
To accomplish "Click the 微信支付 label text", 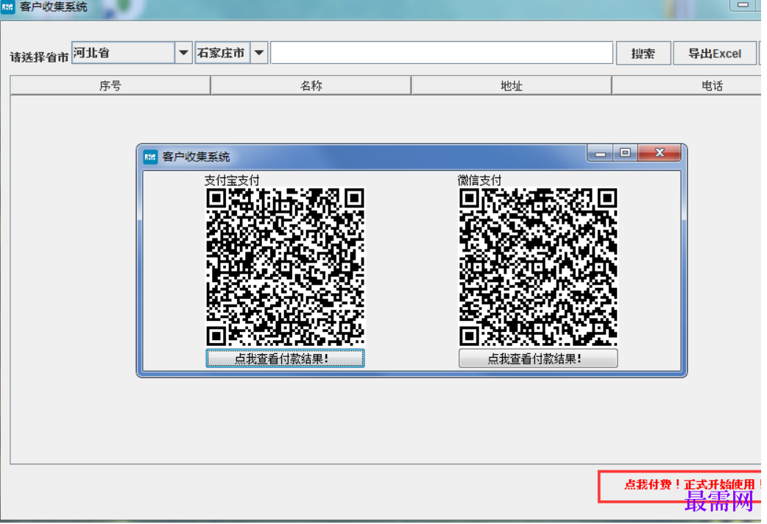I will coord(479,180).
